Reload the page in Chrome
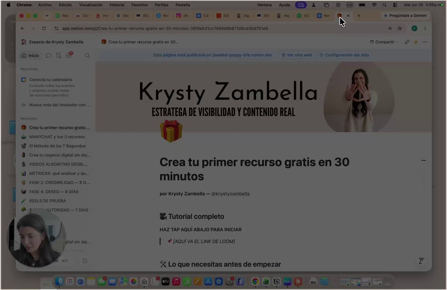 click(x=44, y=28)
